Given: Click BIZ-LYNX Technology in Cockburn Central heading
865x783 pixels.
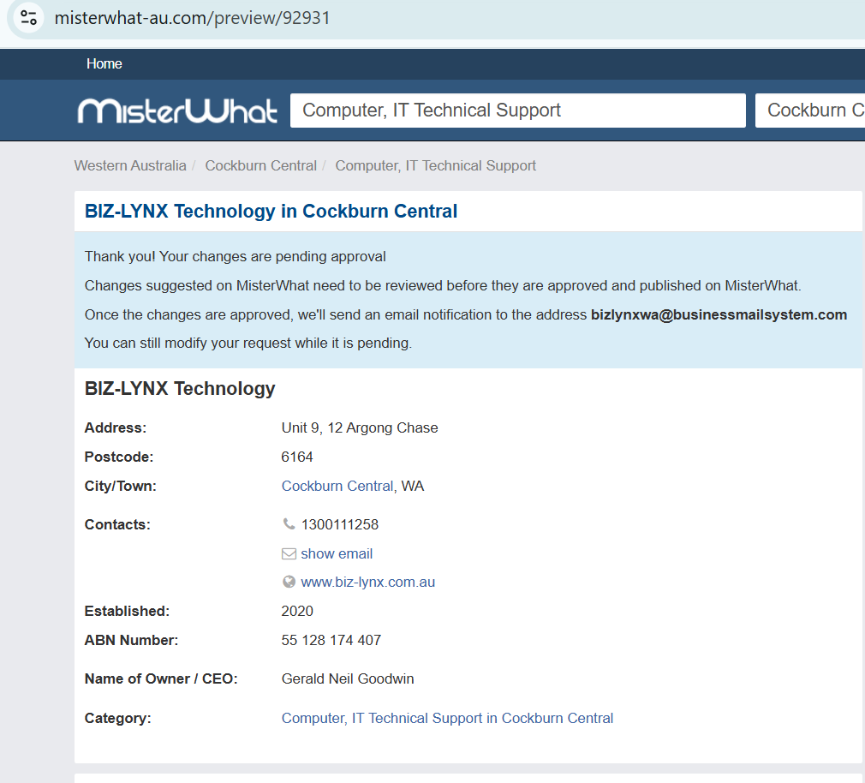Looking at the screenshot, I should coord(271,212).
